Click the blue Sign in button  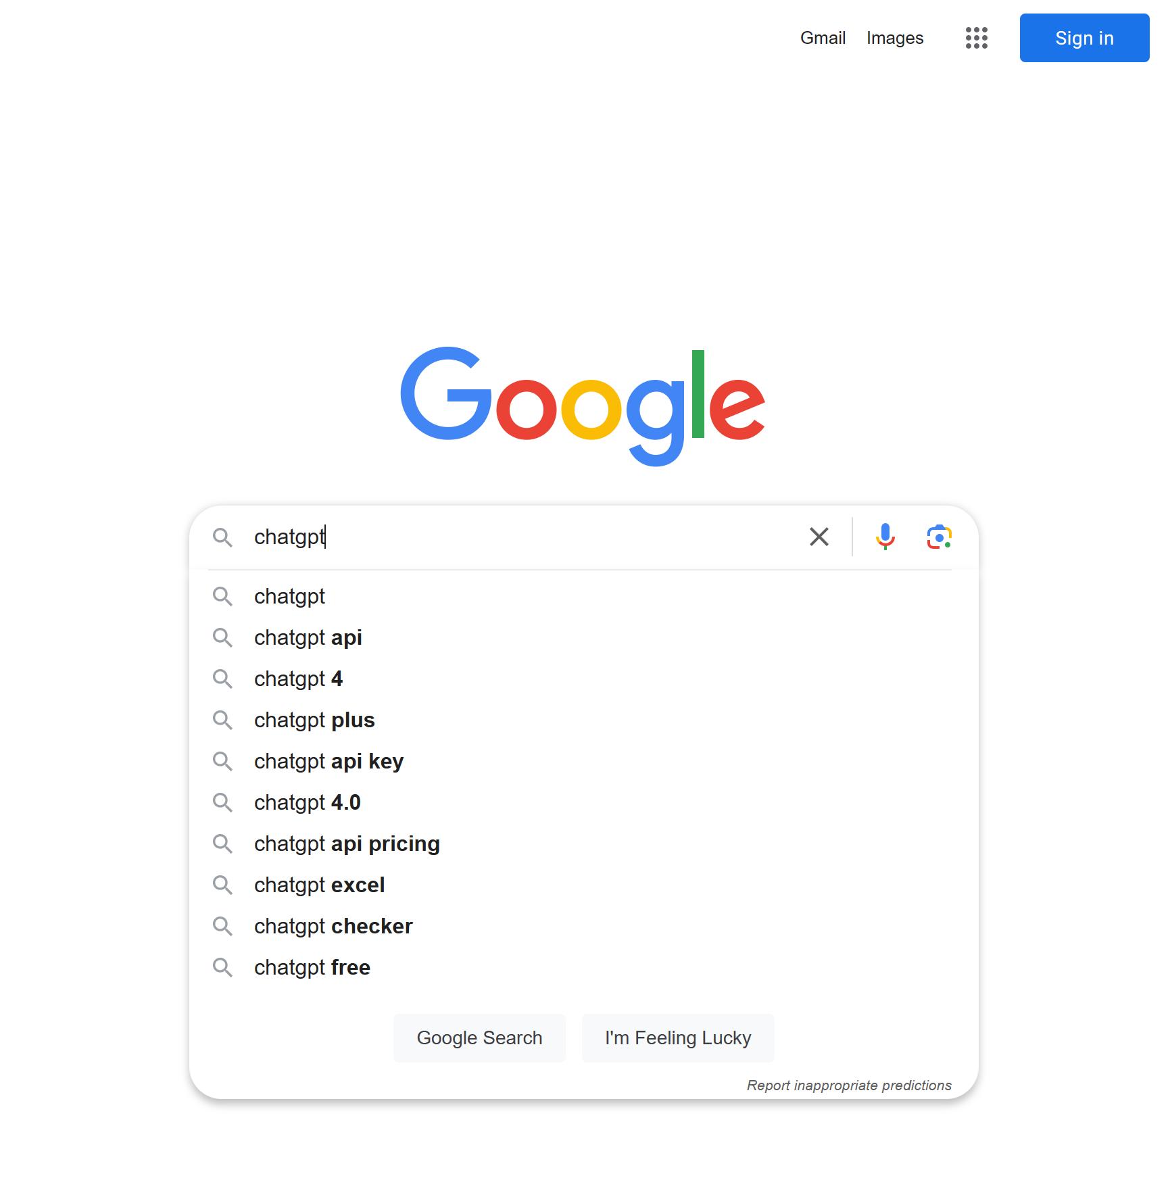[x=1084, y=38]
